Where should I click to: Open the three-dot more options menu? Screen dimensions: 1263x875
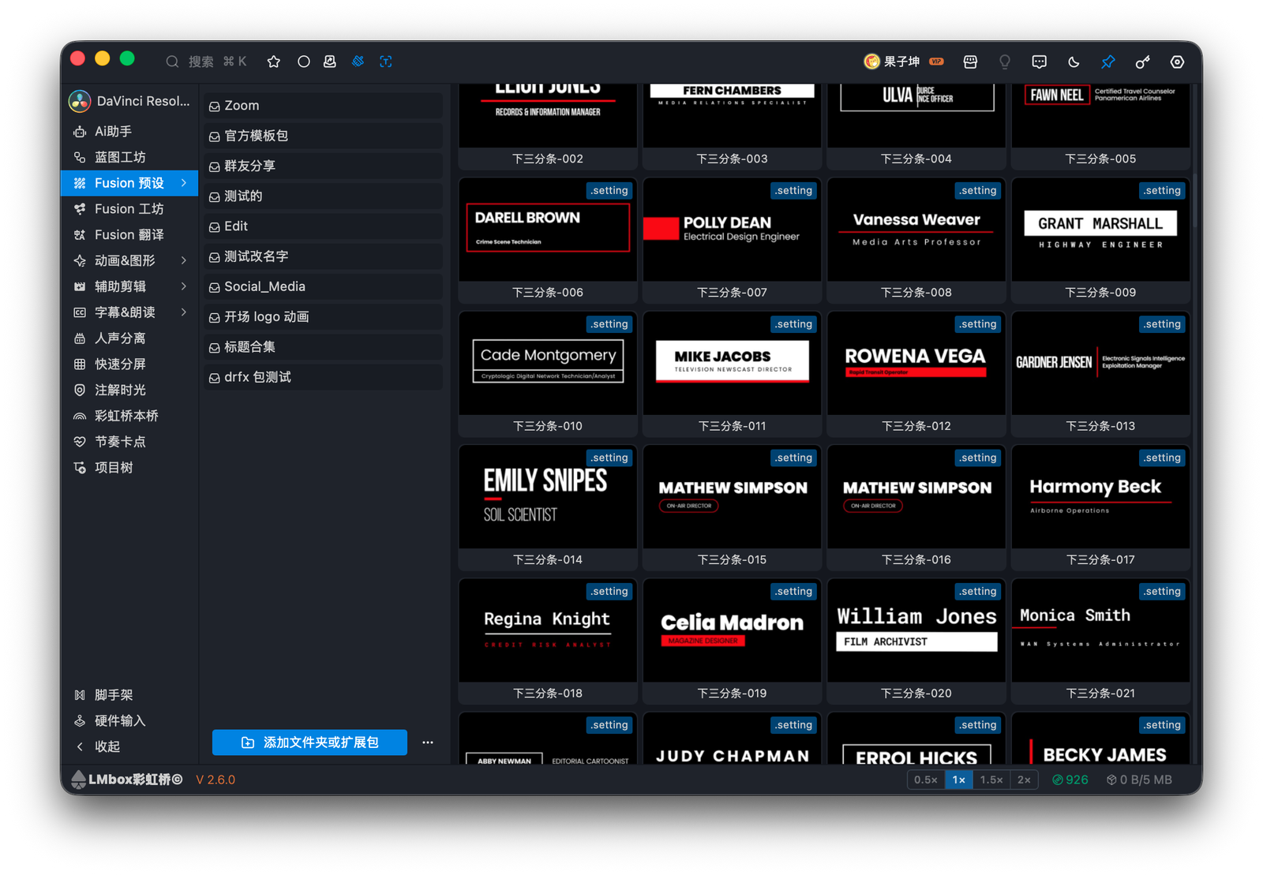pos(428,742)
